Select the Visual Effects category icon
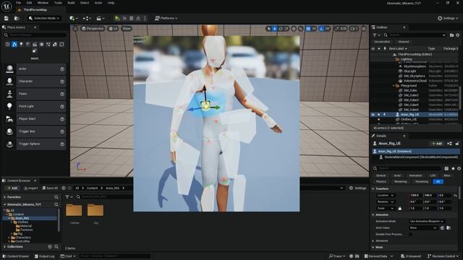463x260 pixels. 41,44
